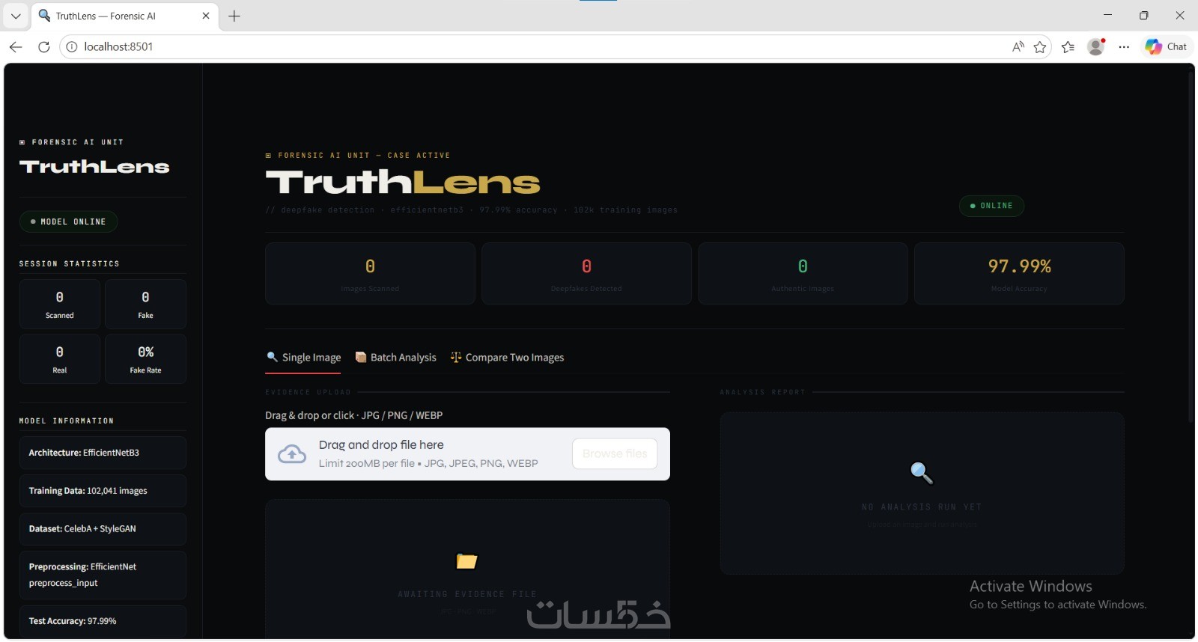Open a new browser tab
Image resolution: width=1198 pixels, height=642 pixels.
(x=234, y=16)
